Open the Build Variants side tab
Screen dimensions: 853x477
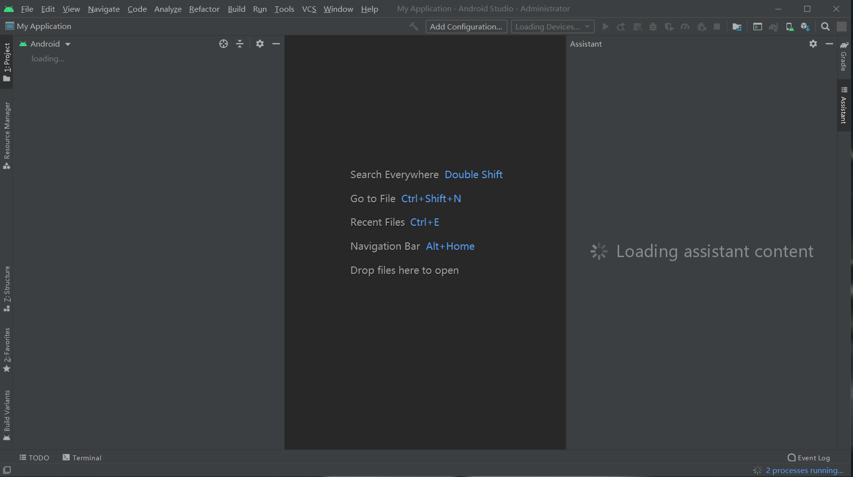6,415
